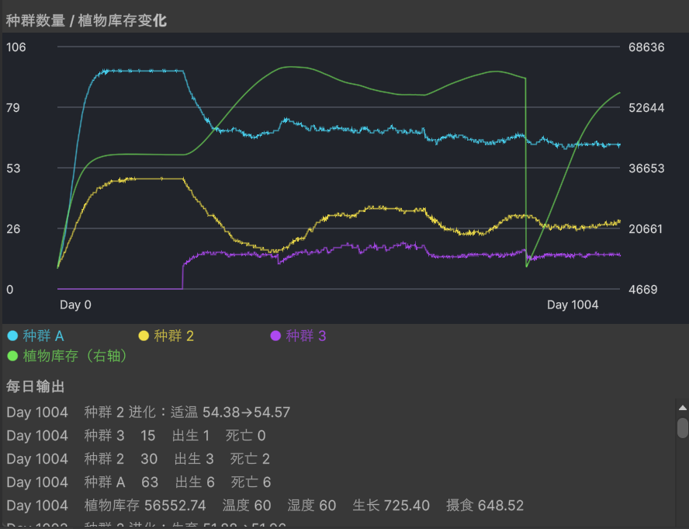Screen dimensions: 689x529
Task: Click the right axis value 20661
Action: coord(646,229)
